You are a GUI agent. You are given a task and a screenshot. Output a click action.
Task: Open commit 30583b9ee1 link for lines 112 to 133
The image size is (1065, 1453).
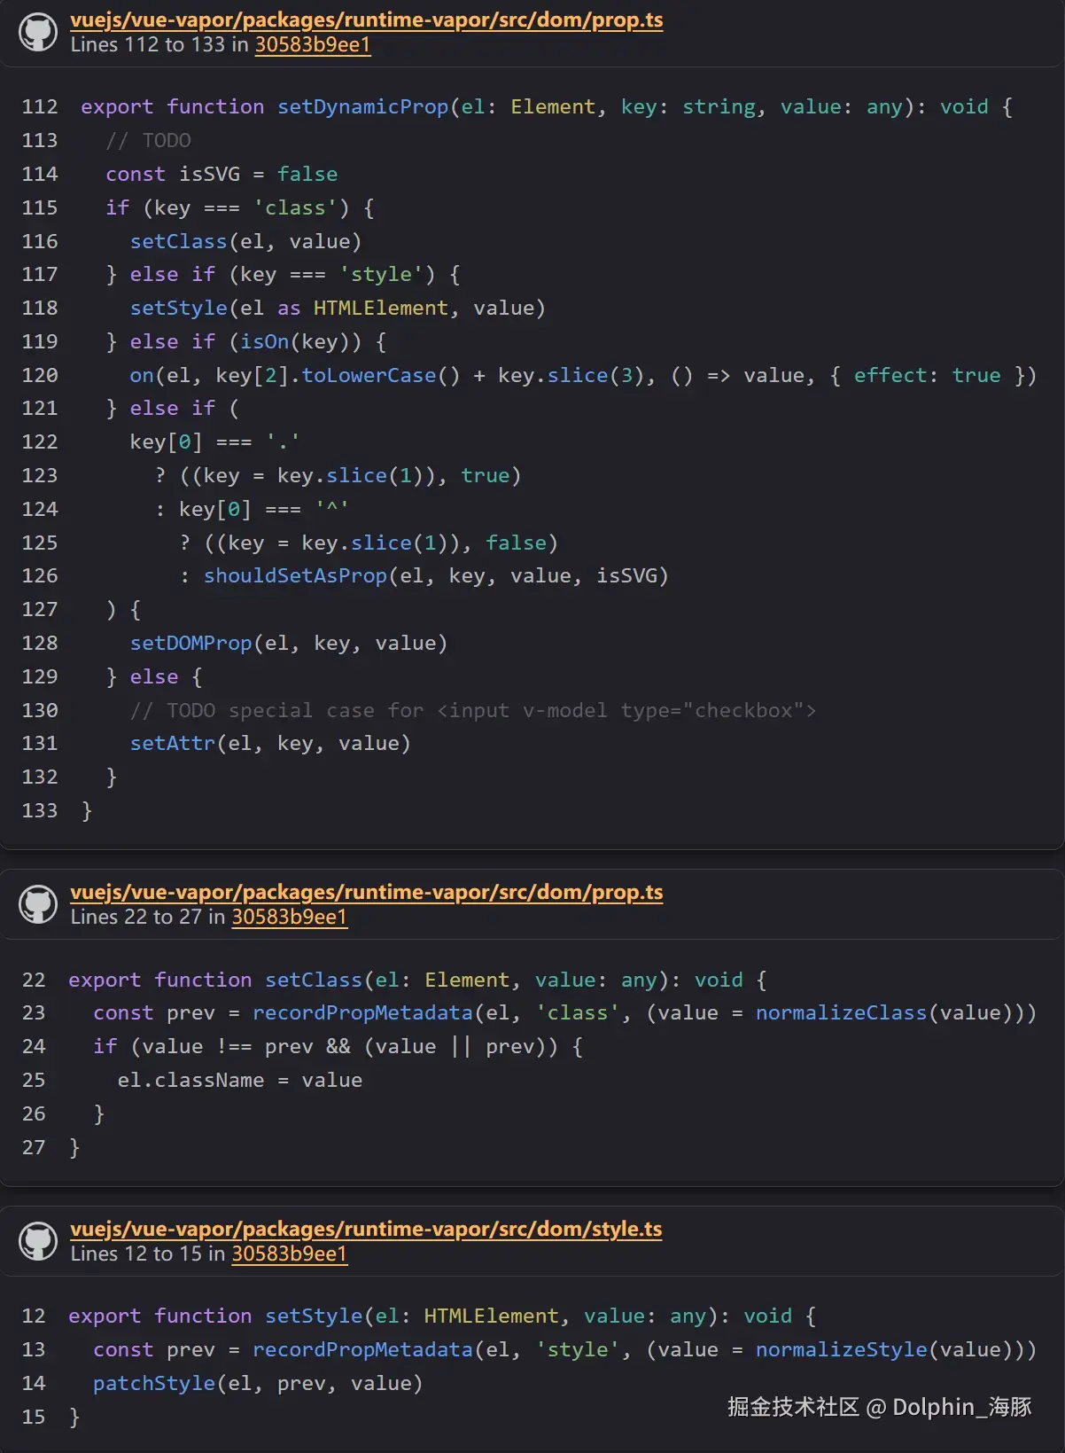(312, 44)
